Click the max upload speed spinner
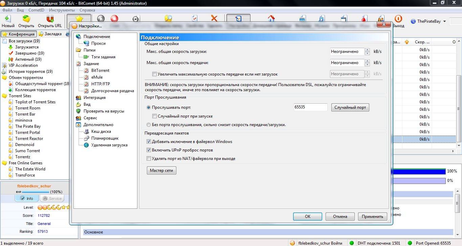462x246 pixels. [x=367, y=63]
